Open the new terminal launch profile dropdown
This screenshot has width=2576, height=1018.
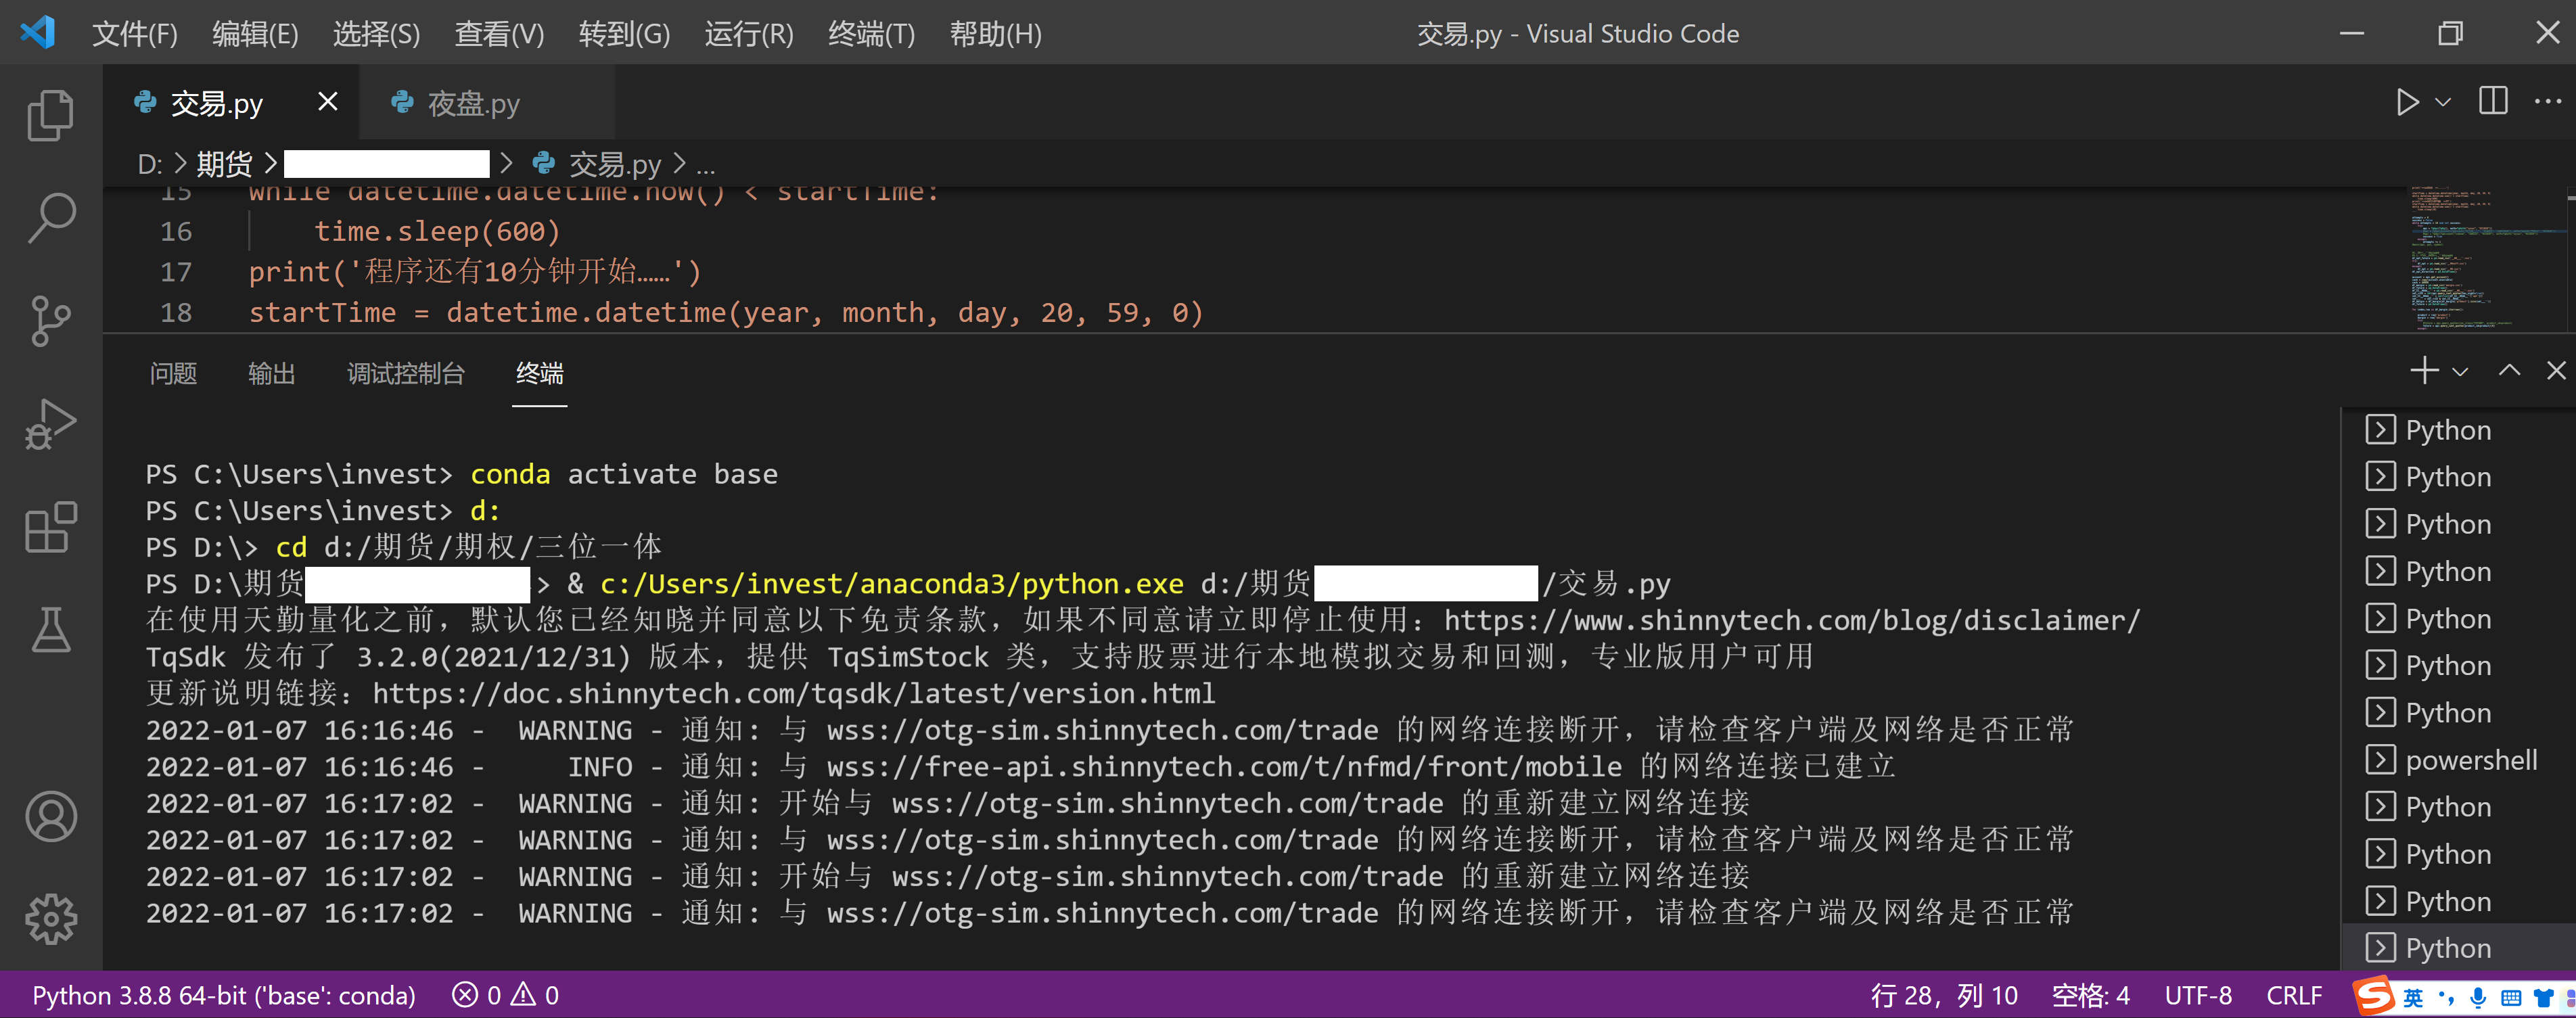pyautogui.click(x=2460, y=371)
